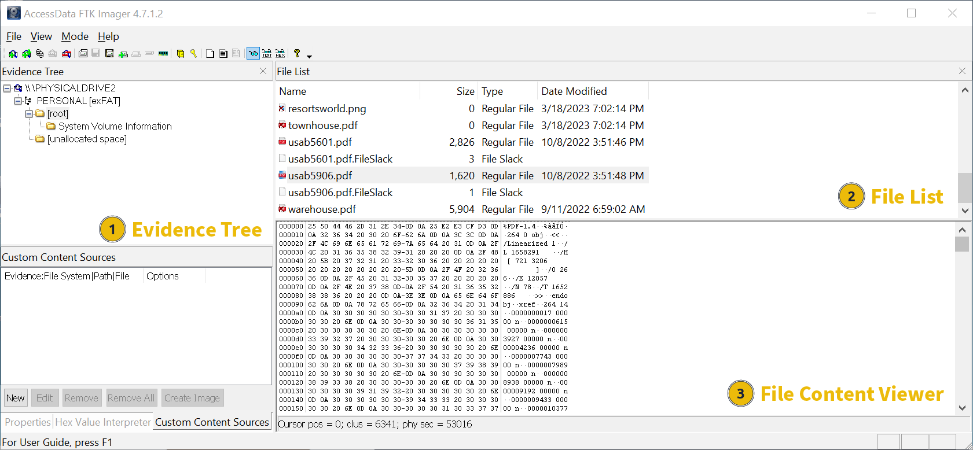Click the Add Evidence Item toolbar icon
973x450 pixels.
13,54
